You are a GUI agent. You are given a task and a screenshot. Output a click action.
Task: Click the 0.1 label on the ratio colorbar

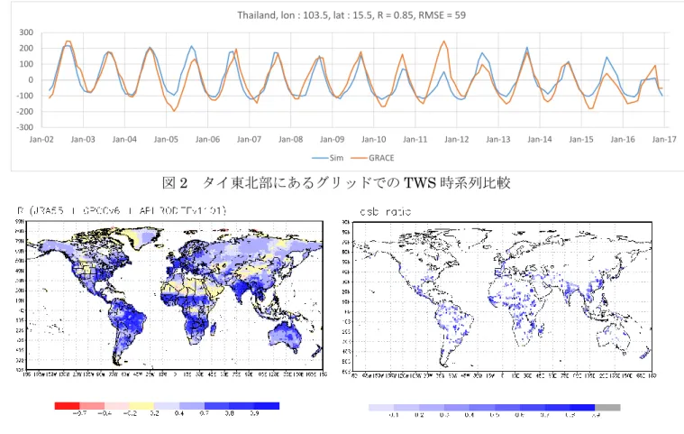click(x=394, y=415)
